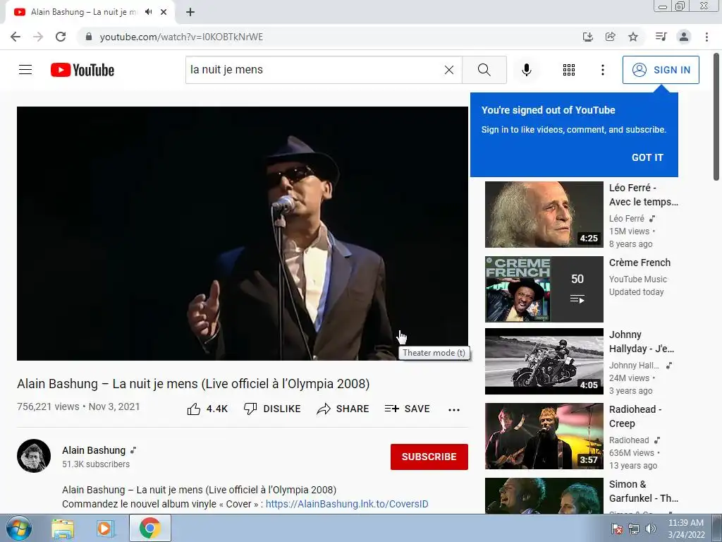Open the Alain Bashung channel name link
The width and height of the screenshot is (722, 542).
pyautogui.click(x=94, y=450)
